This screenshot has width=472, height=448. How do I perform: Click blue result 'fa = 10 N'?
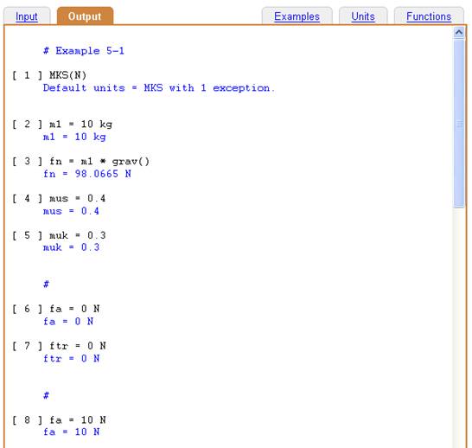click(71, 432)
